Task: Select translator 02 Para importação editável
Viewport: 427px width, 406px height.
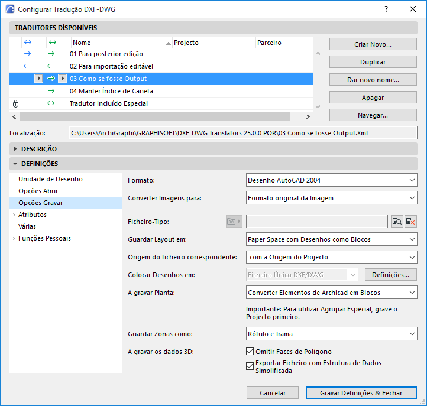Action: [x=161, y=66]
